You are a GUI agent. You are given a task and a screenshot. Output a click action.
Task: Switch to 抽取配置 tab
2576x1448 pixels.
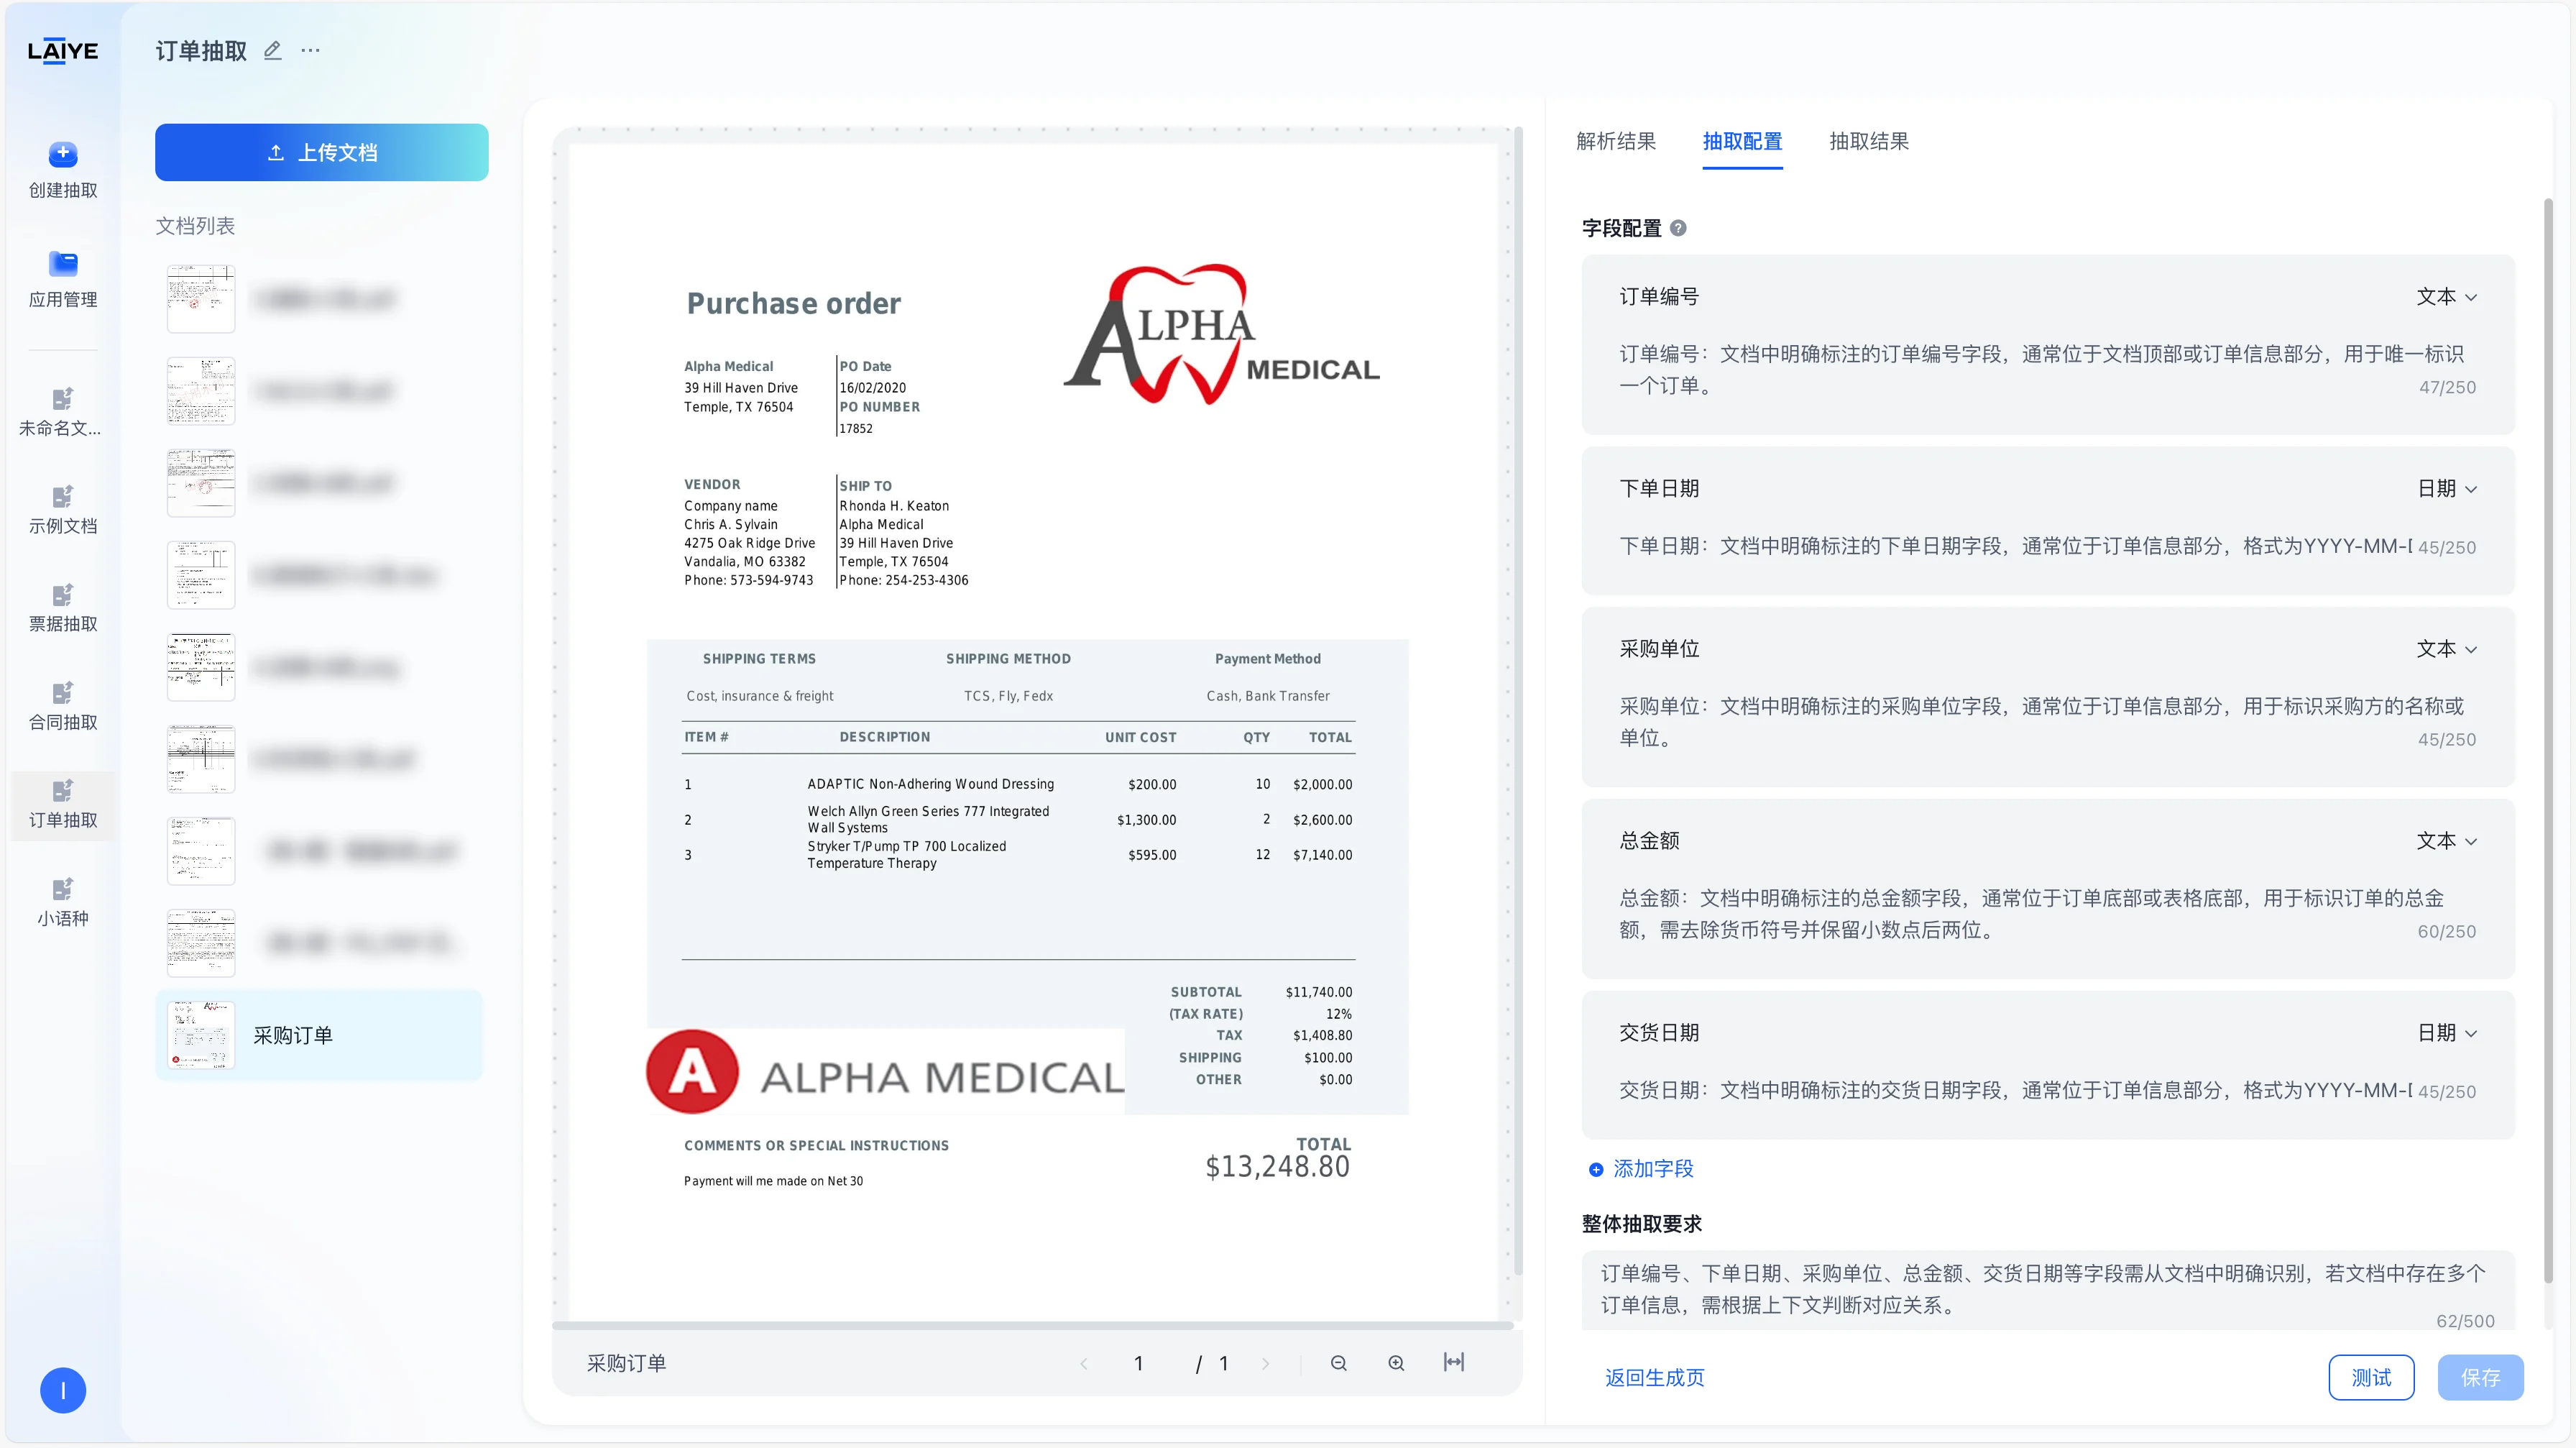pos(1742,141)
